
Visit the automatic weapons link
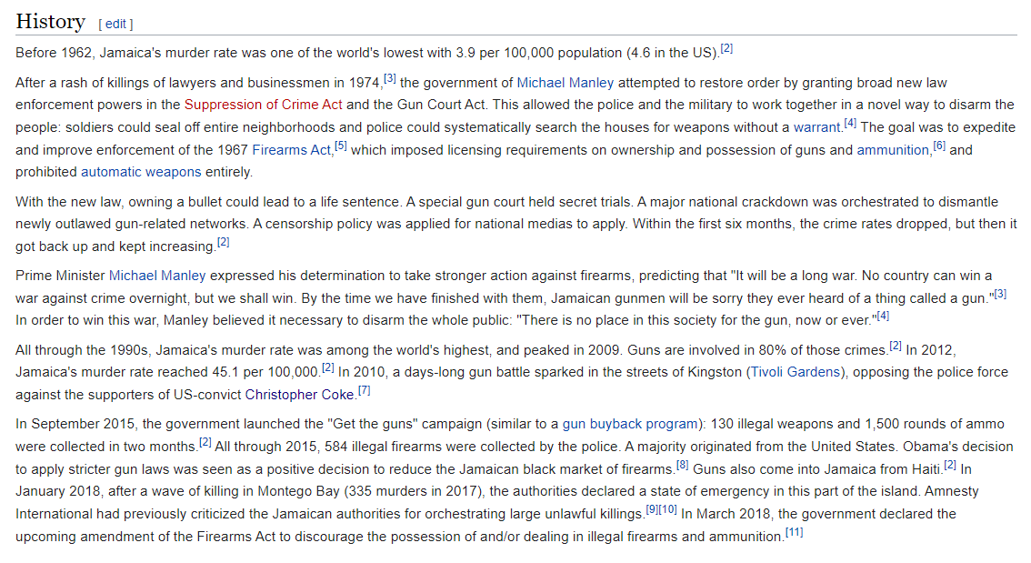[x=141, y=172]
